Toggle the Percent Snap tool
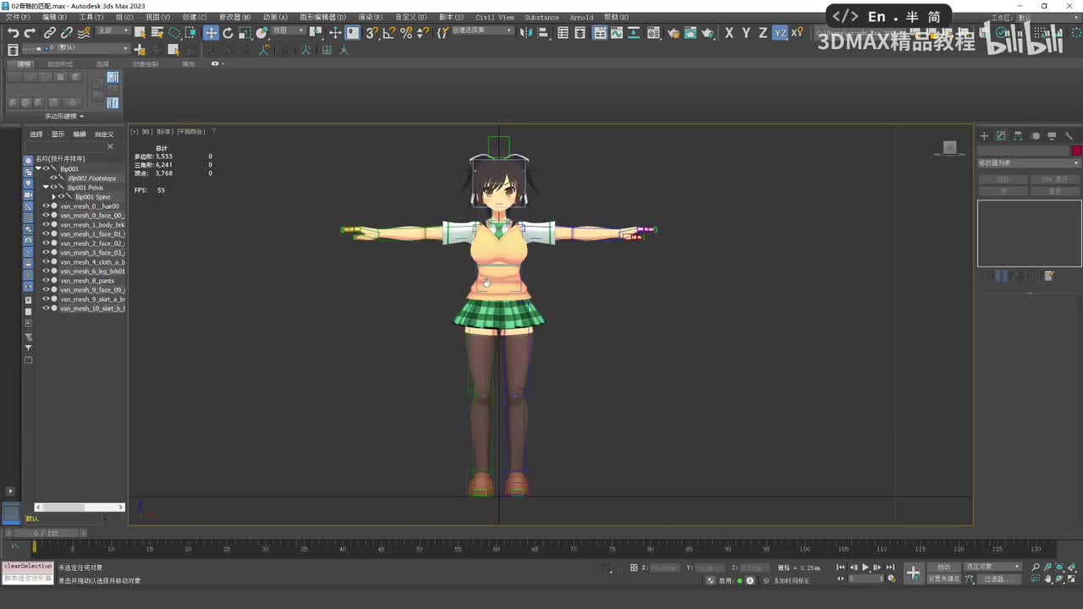This screenshot has width=1083, height=609. [405, 33]
